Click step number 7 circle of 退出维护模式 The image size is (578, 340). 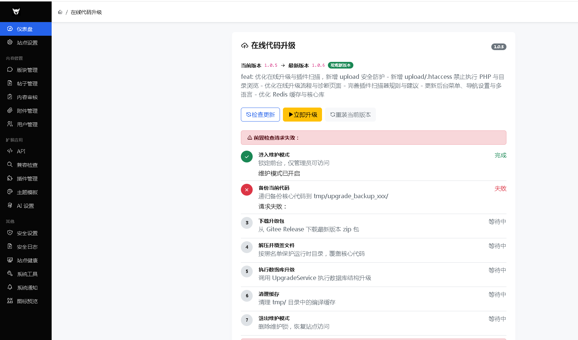coord(247,320)
